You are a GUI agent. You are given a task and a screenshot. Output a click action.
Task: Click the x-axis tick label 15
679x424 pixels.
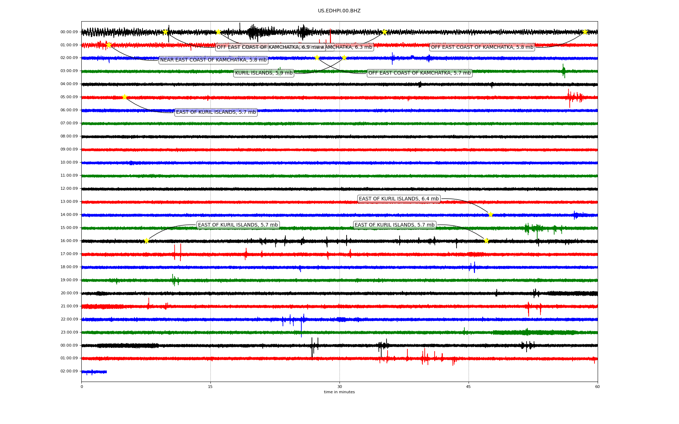210,387
